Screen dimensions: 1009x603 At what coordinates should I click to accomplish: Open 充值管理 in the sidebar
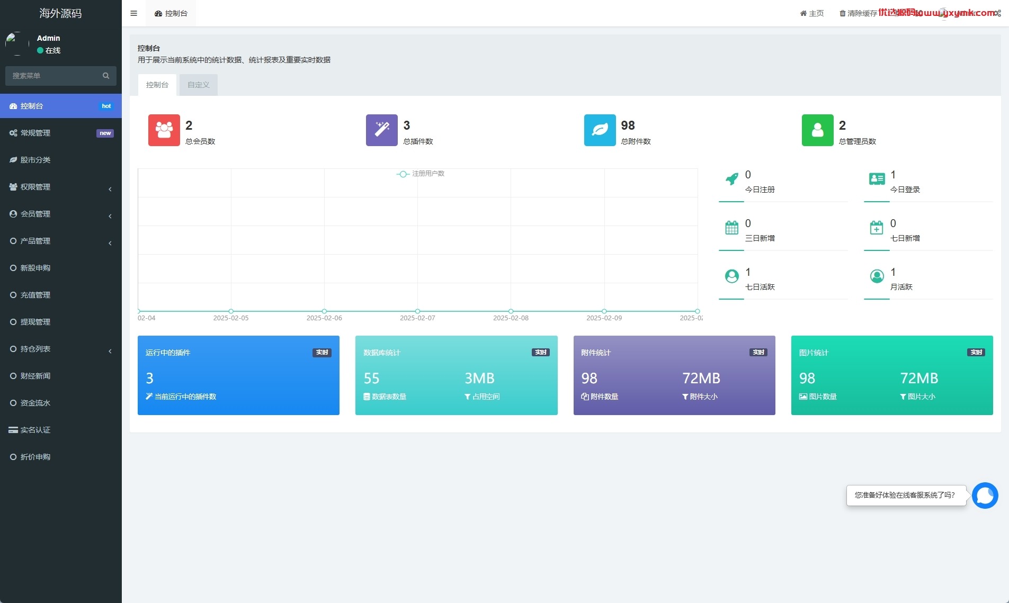coord(61,295)
